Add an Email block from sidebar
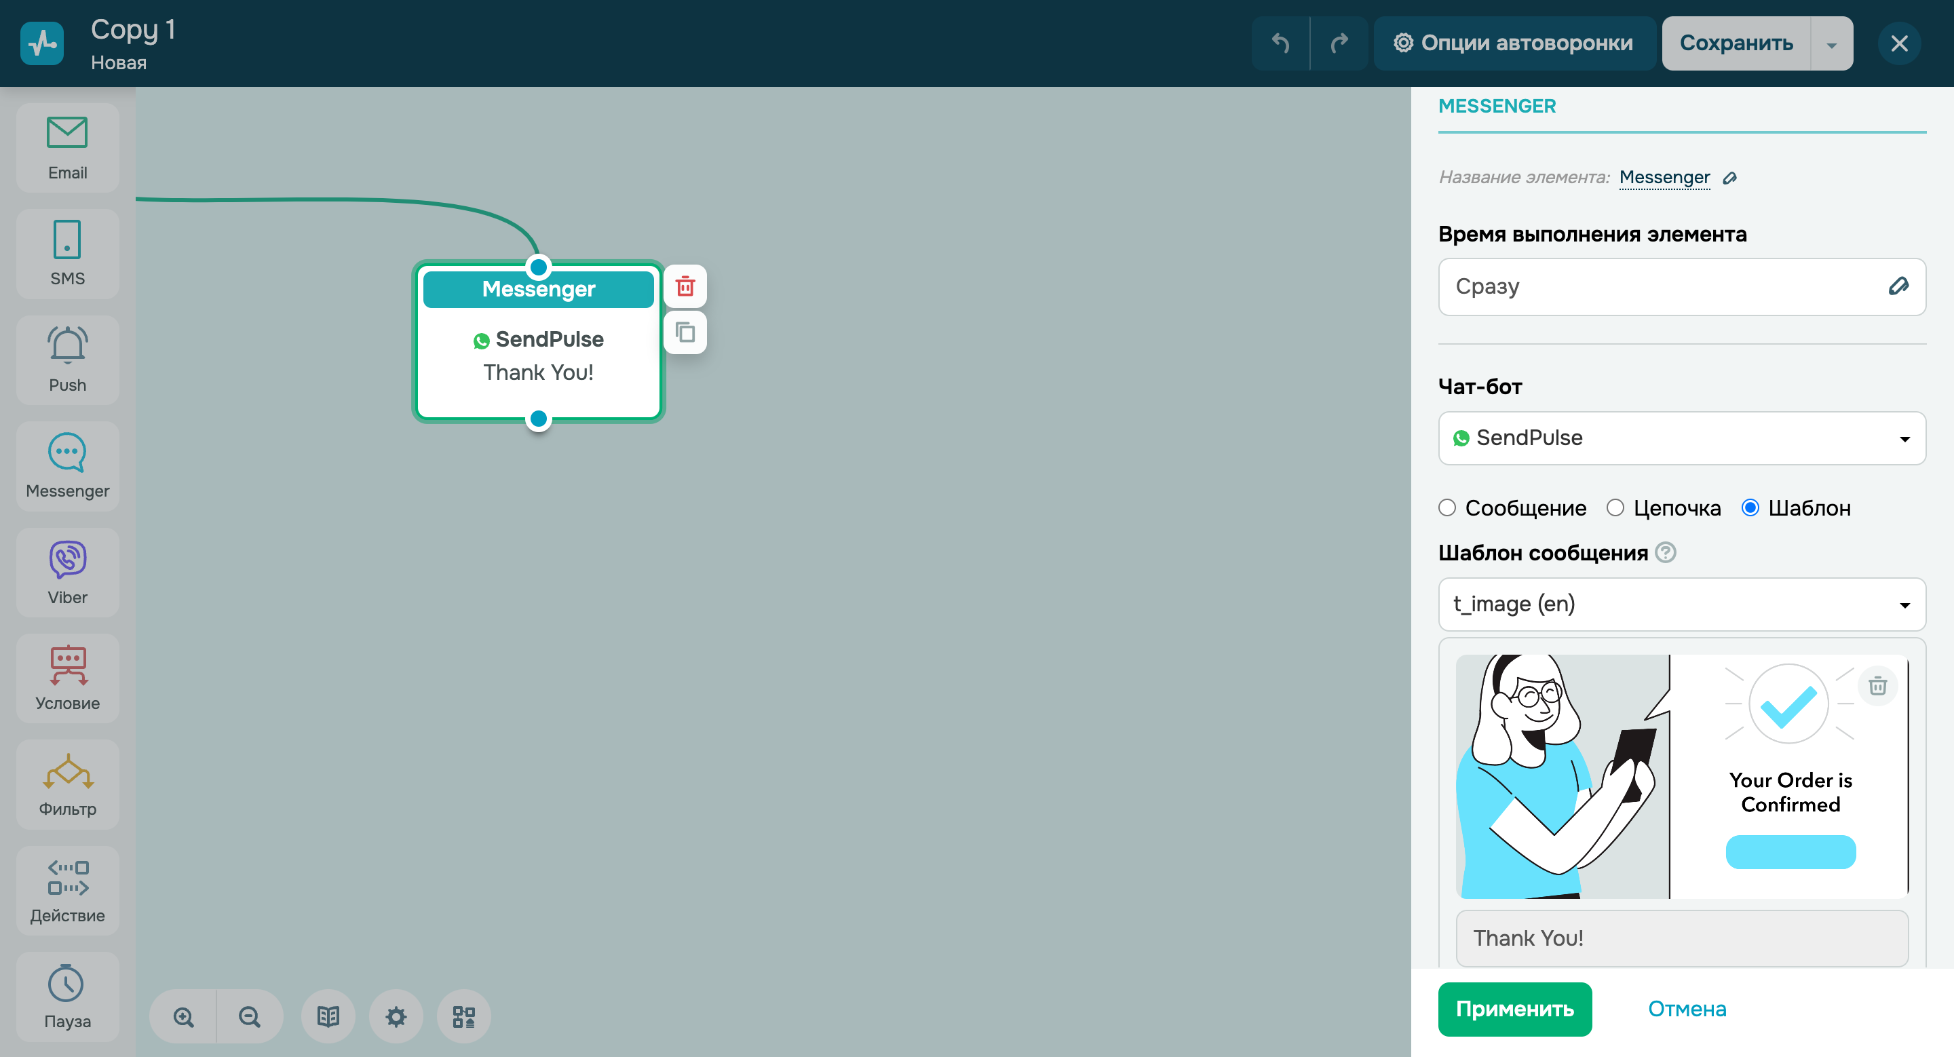The width and height of the screenshot is (1954, 1057). point(68,149)
